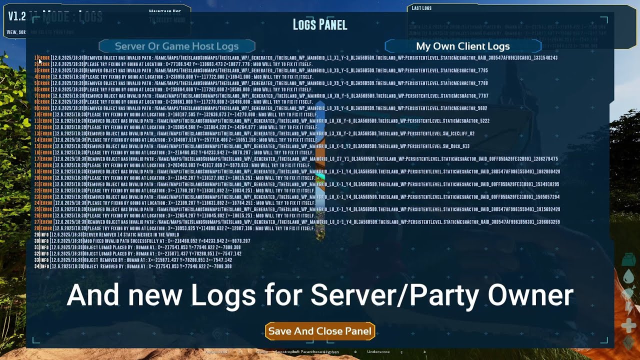Select error line ending SM_Rock_013

[252, 146]
